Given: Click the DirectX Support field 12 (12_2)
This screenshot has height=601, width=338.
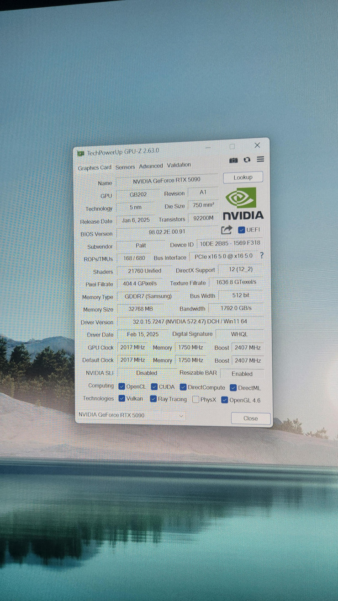Looking at the screenshot, I should tap(241, 269).
